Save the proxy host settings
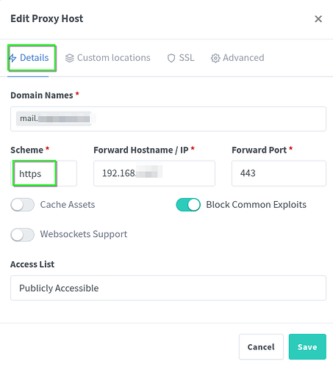333x367 pixels. [307, 346]
